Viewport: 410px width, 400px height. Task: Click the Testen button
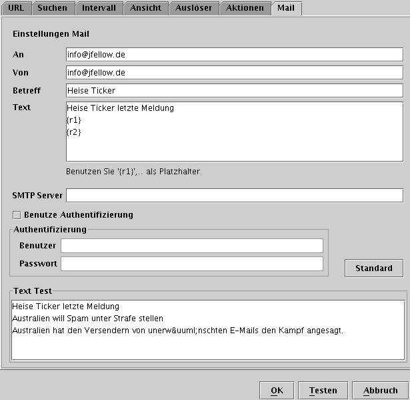[323, 391]
